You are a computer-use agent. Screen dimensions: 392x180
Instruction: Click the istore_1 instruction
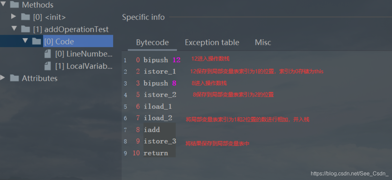160,72
